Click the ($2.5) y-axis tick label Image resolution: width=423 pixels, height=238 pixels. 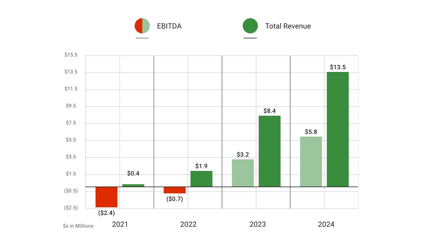[x=71, y=208]
